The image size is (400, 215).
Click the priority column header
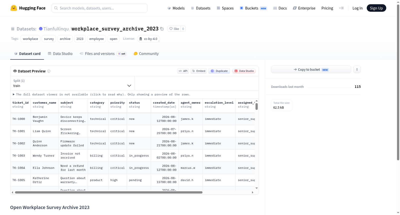click(x=117, y=105)
